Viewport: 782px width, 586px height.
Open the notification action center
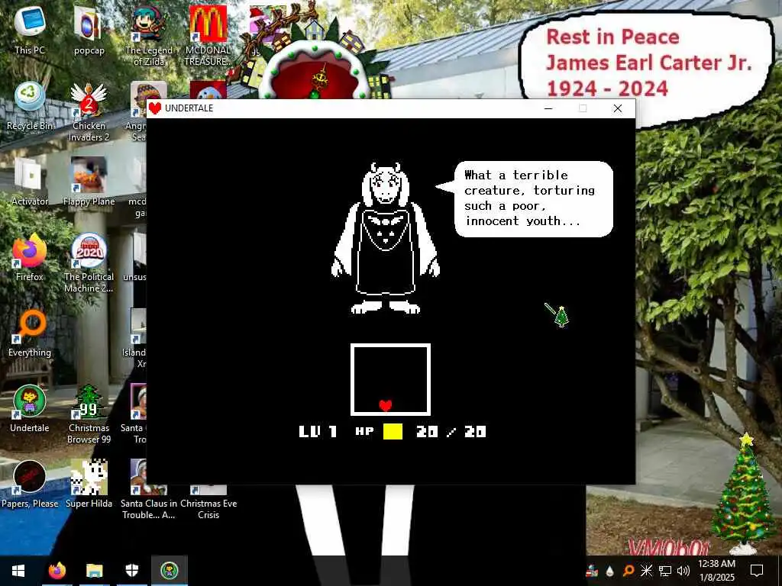click(x=757, y=571)
